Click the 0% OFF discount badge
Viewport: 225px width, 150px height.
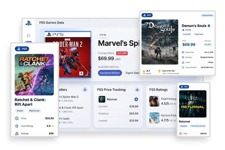[x=208, y=45]
